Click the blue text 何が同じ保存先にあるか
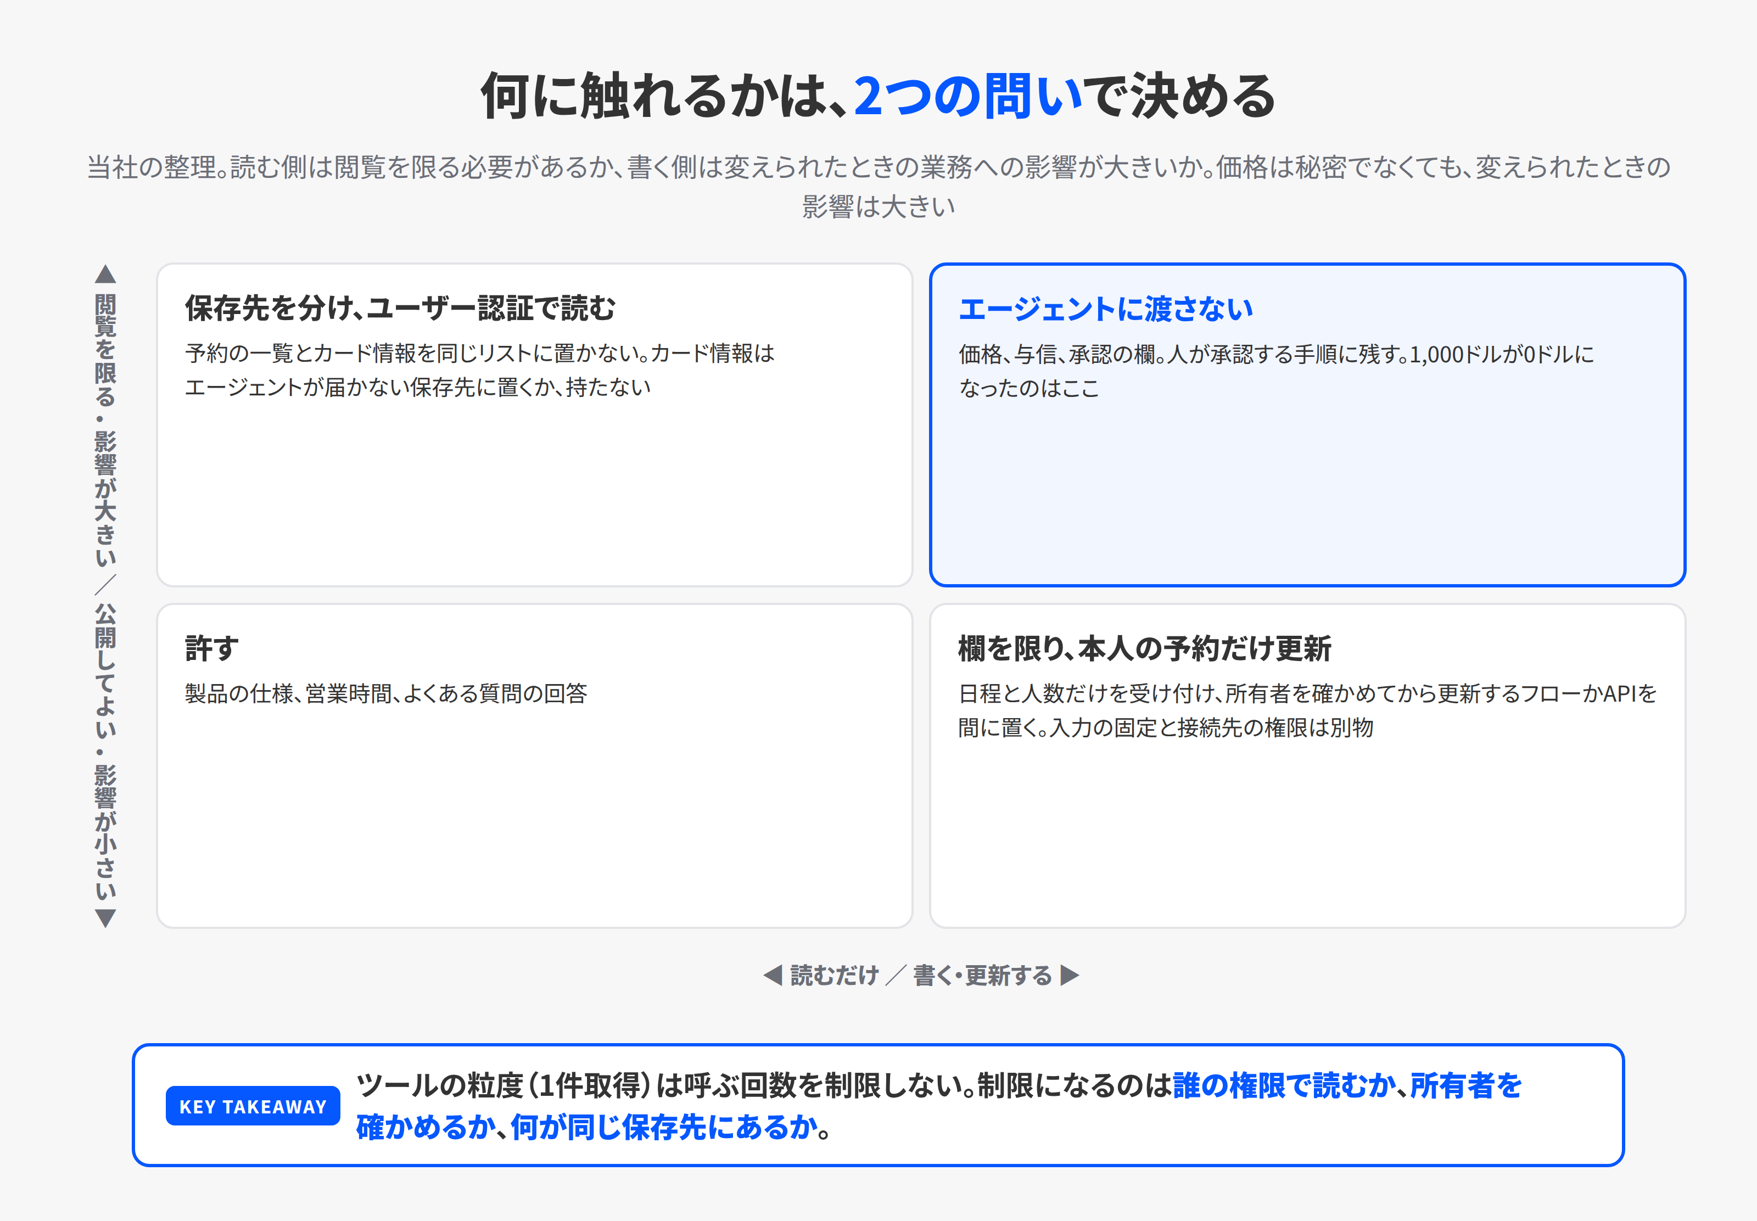This screenshot has height=1221, width=1757. (x=664, y=1128)
